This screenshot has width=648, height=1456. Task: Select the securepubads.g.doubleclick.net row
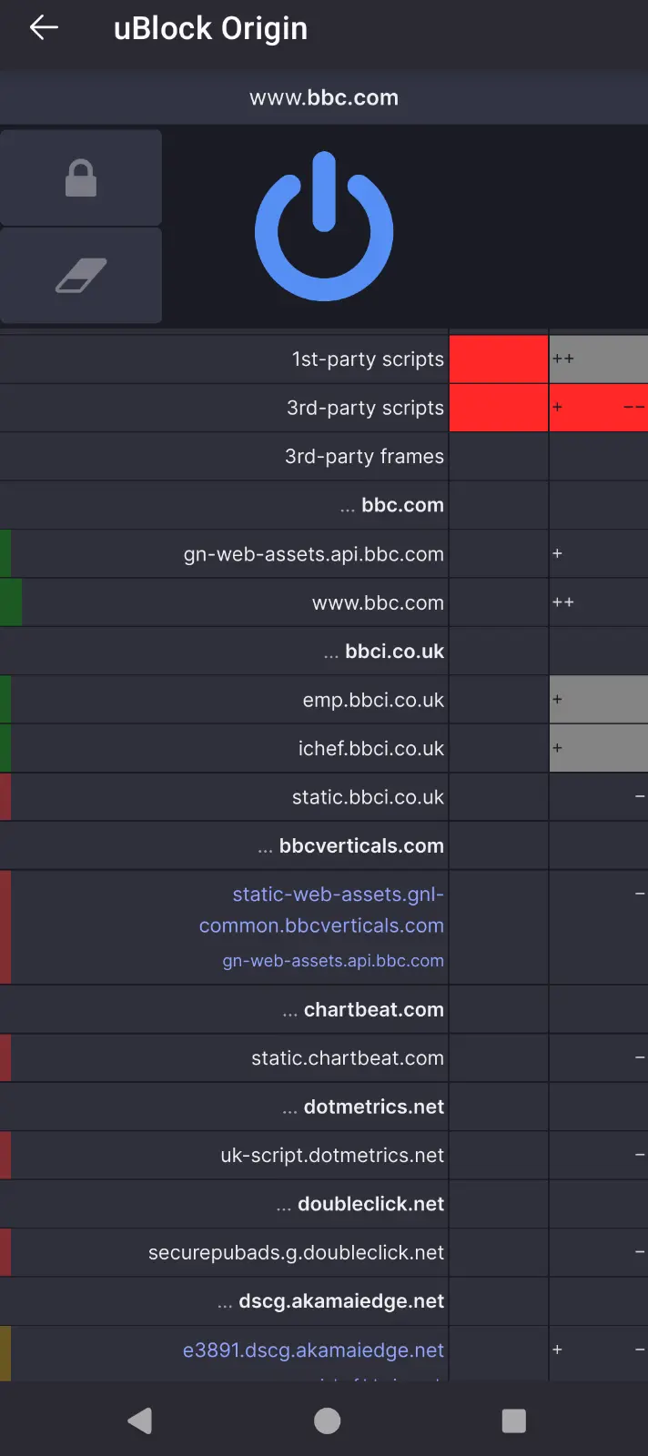[x=224, y=1253]
